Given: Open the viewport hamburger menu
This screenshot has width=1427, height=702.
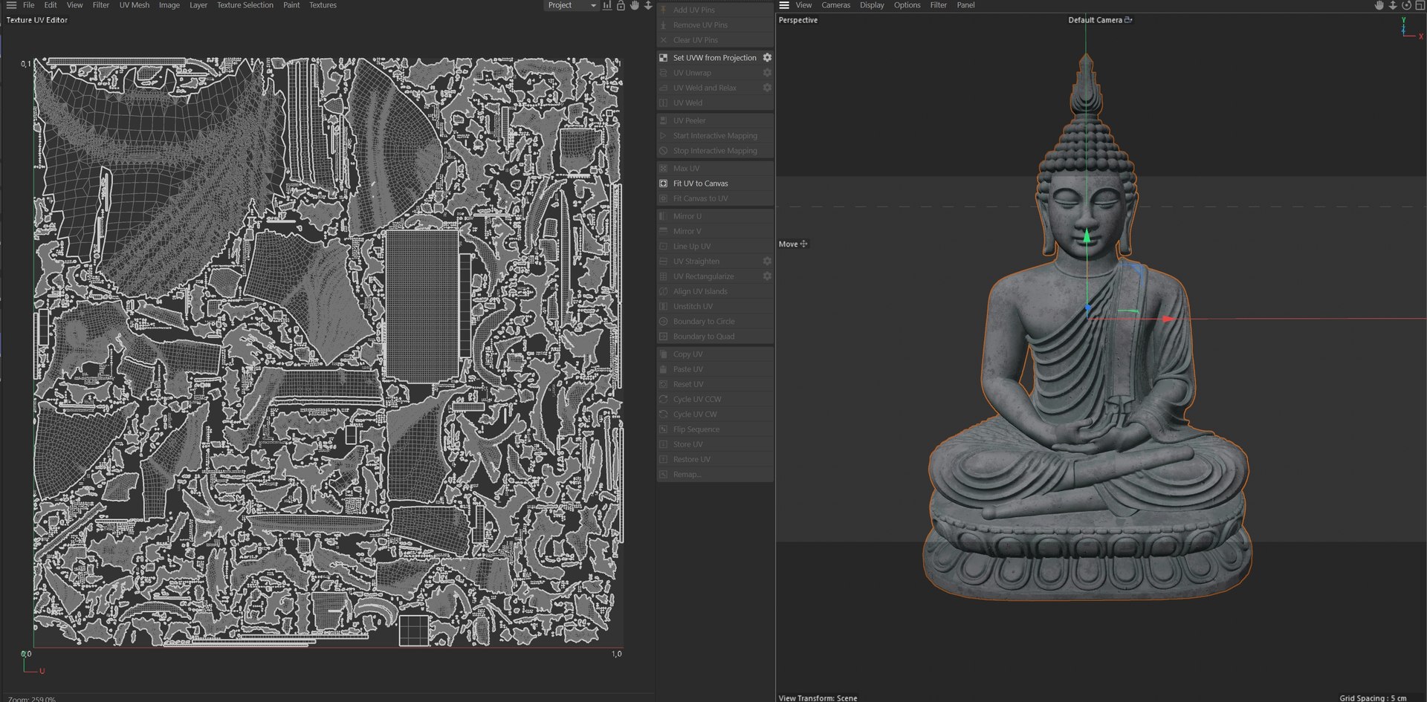Looking at the screenshot, I should [x=784, y=5].
